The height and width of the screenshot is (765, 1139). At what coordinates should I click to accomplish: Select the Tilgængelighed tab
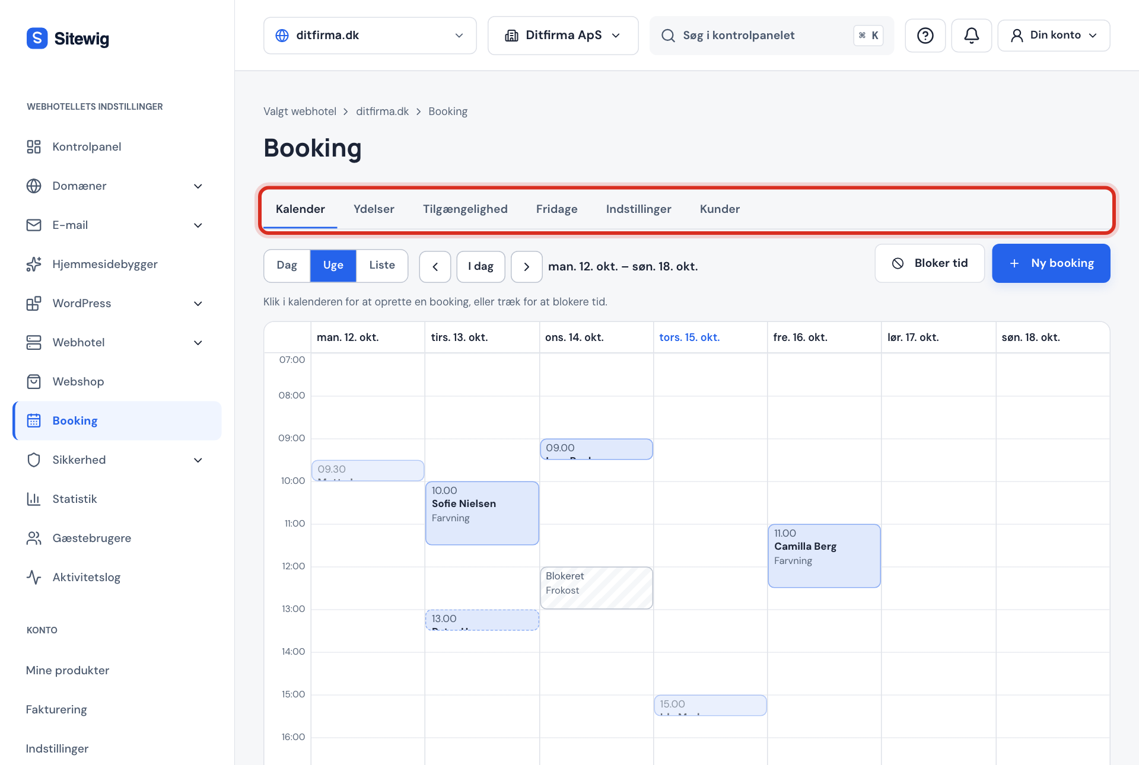tap(465, 209)
